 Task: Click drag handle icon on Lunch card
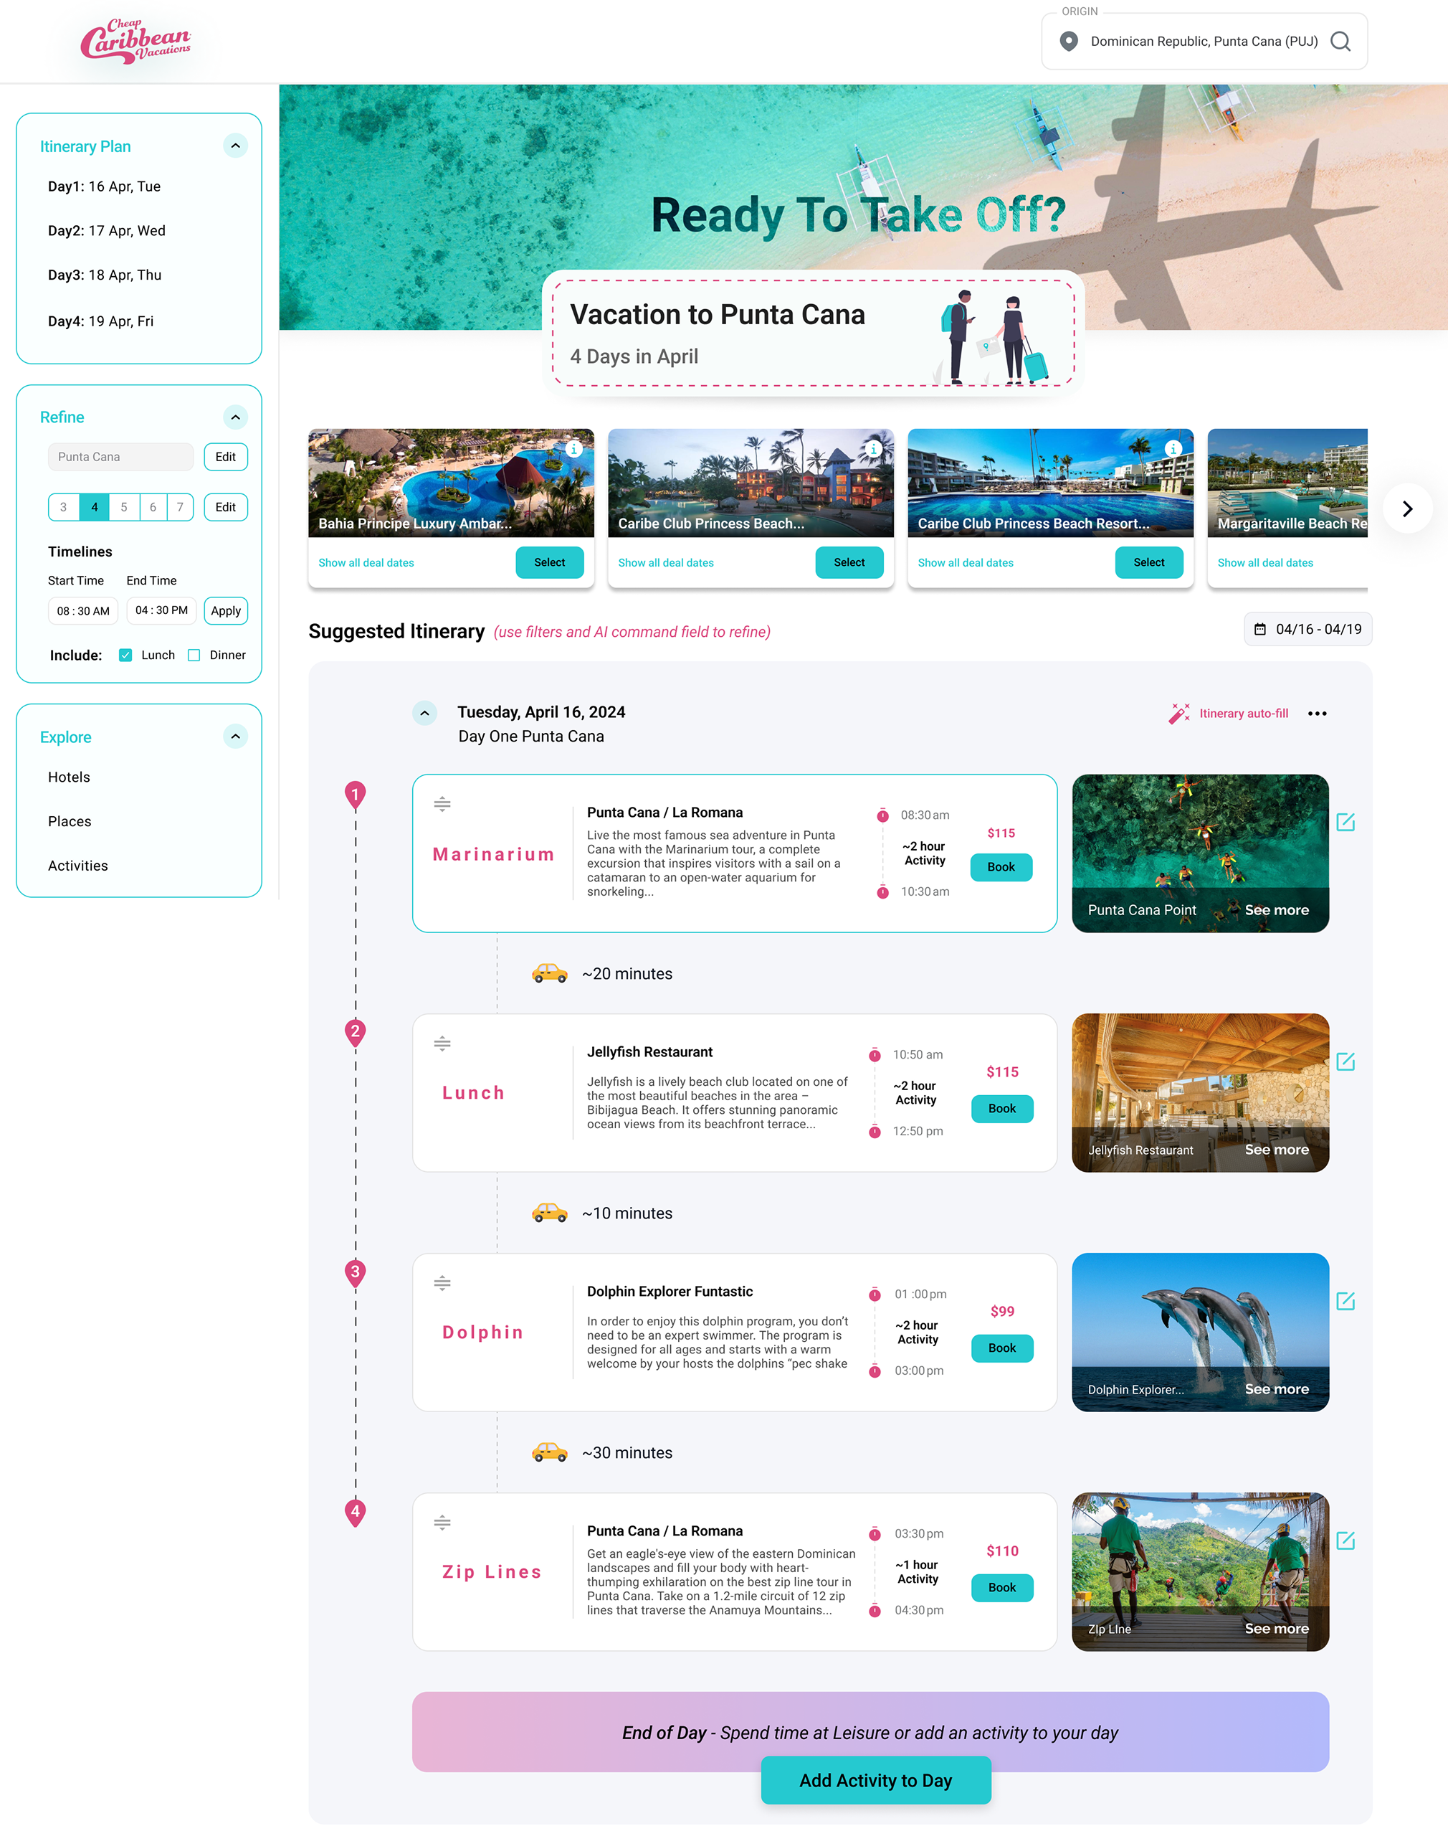(x=442, y=1043)
